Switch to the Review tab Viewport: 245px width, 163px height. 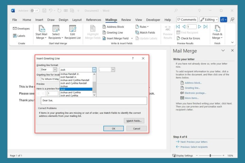pyautogui.click(x=126, y=20)
